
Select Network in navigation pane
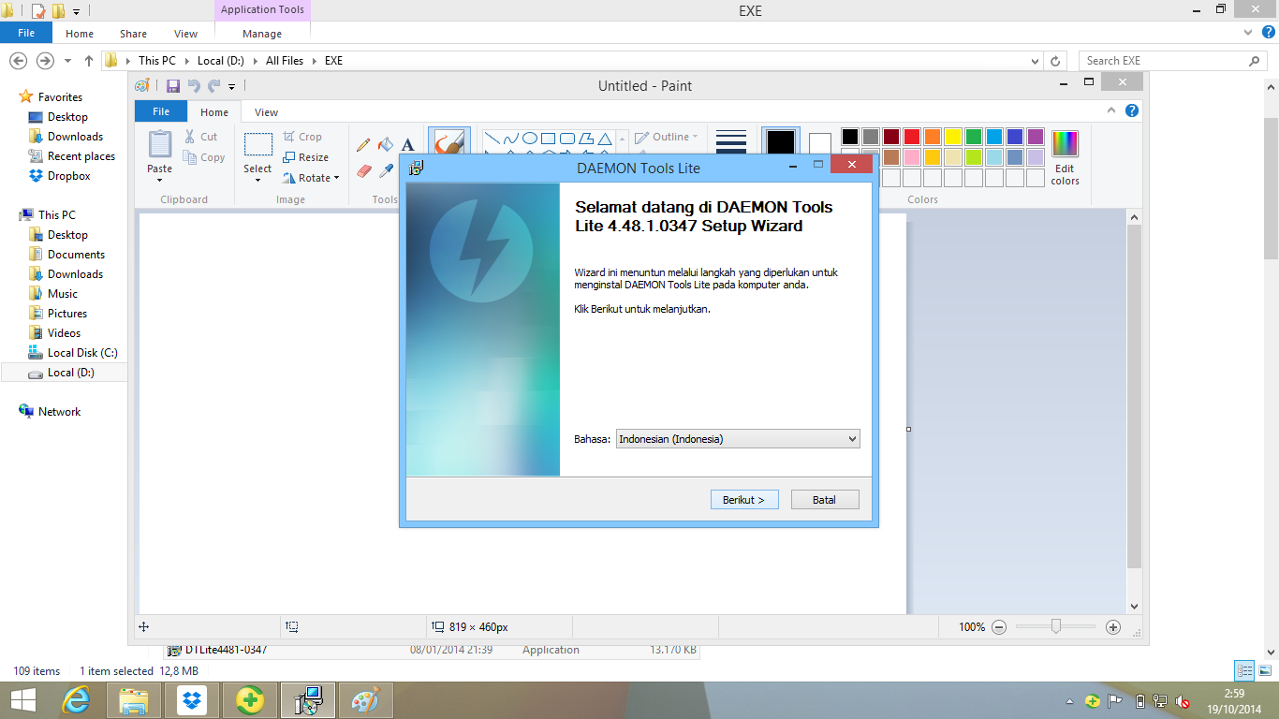pyautogui.click(x=59, y=412)
